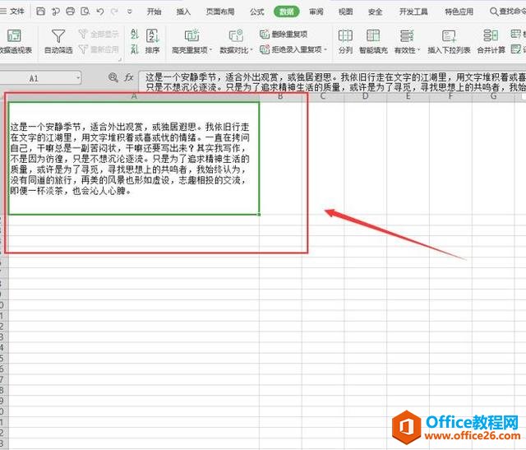Click the filter group dialog launcher arrow
Screen dimensions: 526x450
(120, 59)
